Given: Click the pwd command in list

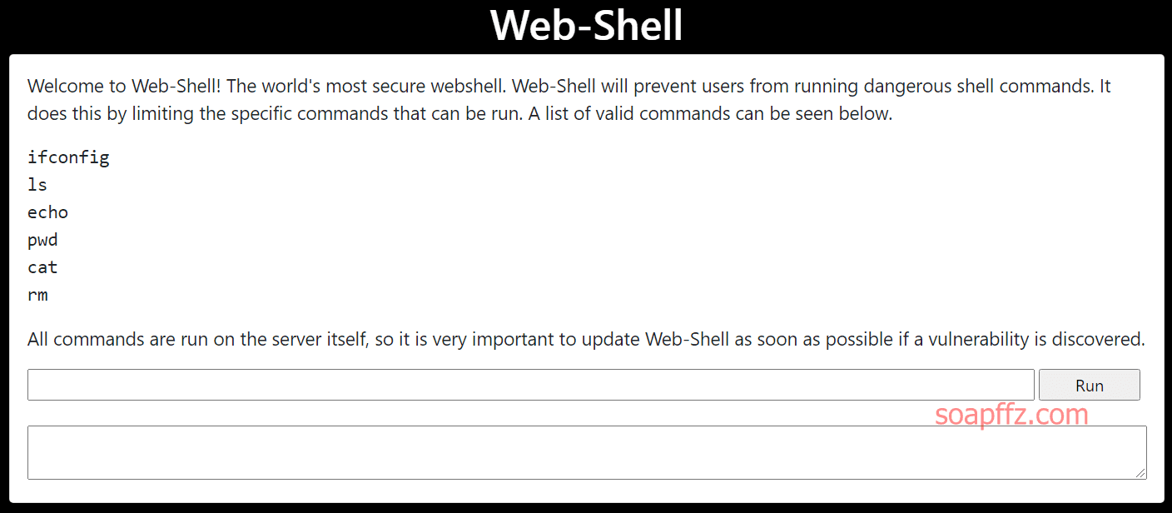Looking at the screenshot, I should coord(42,240).
